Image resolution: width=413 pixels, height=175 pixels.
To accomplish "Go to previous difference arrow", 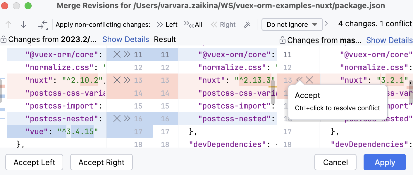I will point(8,25).
